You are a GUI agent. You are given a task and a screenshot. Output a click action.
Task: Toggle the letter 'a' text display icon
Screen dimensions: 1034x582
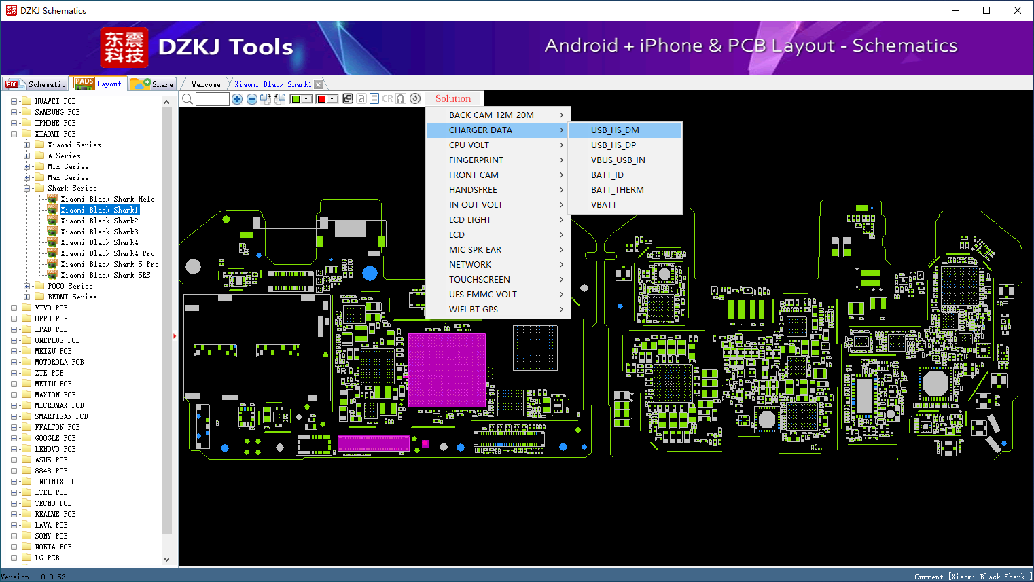[361, 98]
